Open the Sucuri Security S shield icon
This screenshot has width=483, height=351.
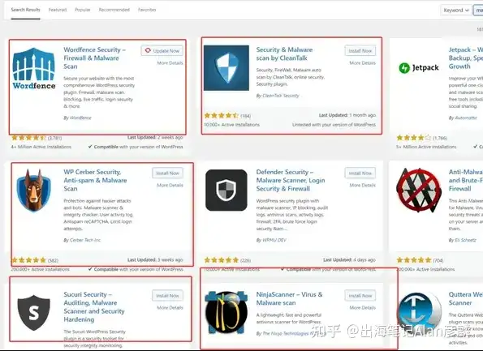(34, 313)
